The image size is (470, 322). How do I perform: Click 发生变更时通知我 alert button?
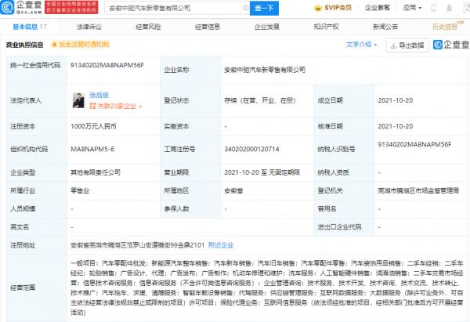coord(81,45)
